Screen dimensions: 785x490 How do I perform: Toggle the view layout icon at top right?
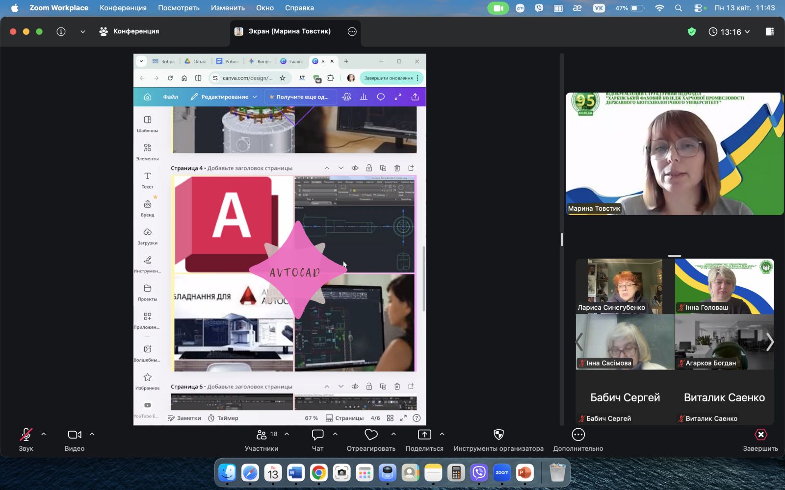769,32
